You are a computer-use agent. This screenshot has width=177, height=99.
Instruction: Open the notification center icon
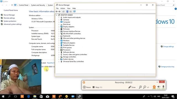coord(173,97)
